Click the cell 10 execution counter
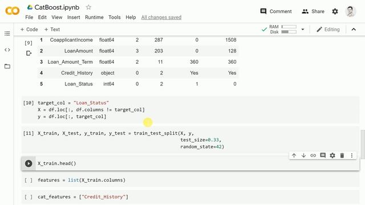Screen dimensions: 365x205 point(29,102)
